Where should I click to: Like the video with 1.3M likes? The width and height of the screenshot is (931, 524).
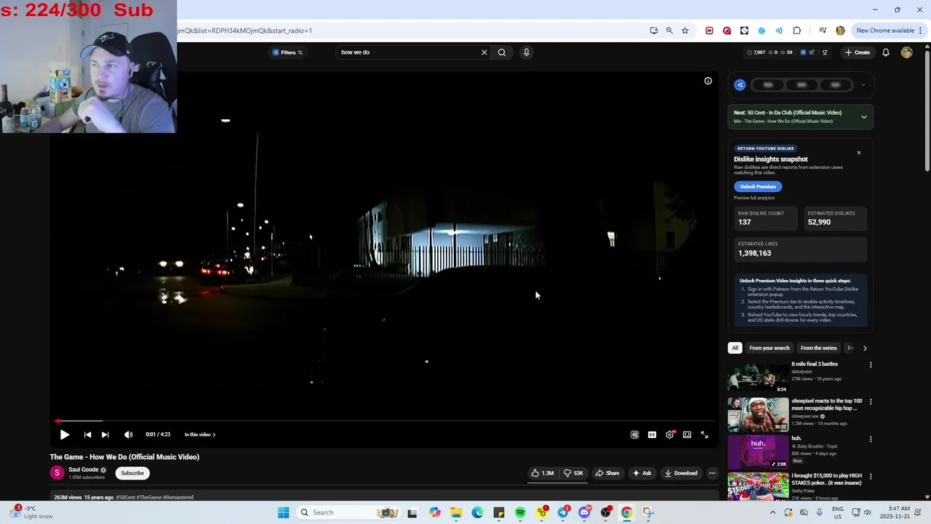coord(542,473)
